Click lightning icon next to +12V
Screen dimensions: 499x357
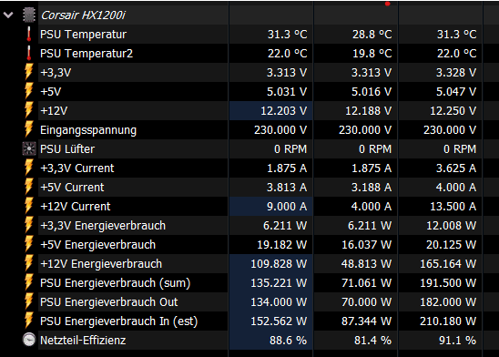click(28, 110)
